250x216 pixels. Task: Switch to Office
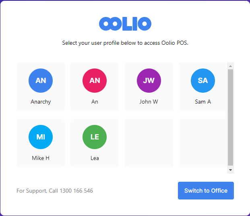tap(206, 191)
